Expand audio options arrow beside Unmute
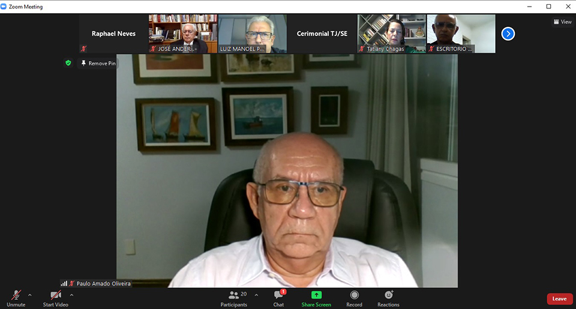The height and width of the screenshot is (309, 576). click(30, 295)
